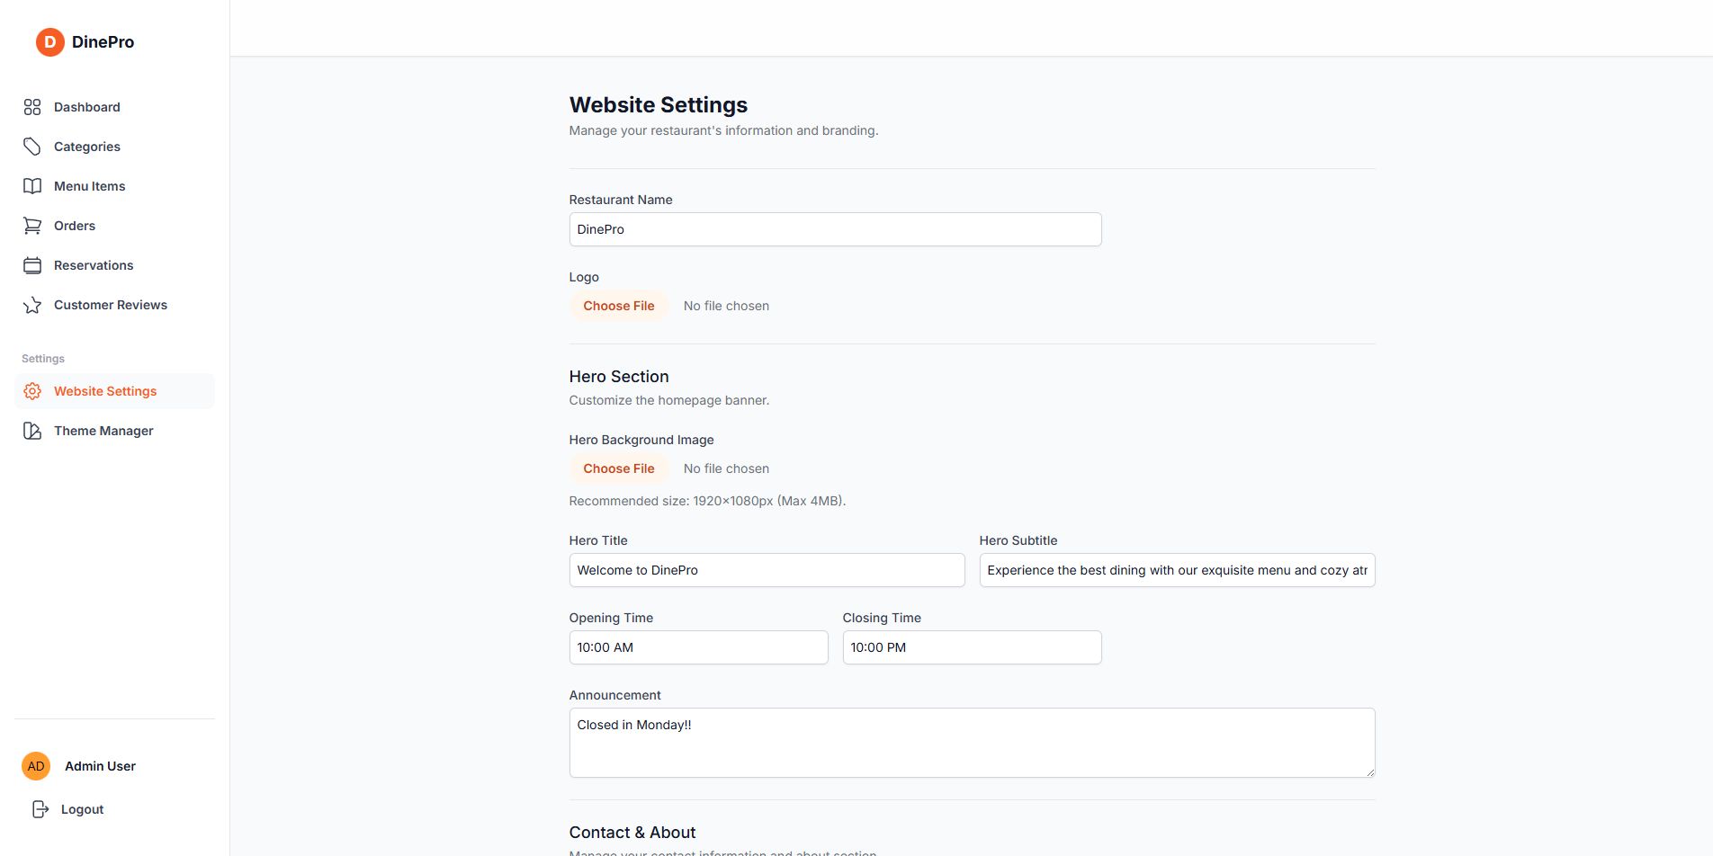The width and height of the screenshot is (1713, 856).
Task: Click the Logout door icon
Action: tap(40, 809)
